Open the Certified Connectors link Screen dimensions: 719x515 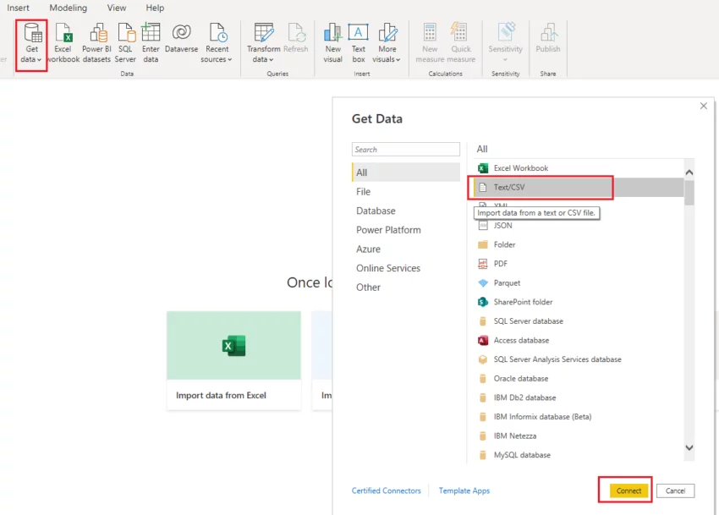tap(387, 490)
